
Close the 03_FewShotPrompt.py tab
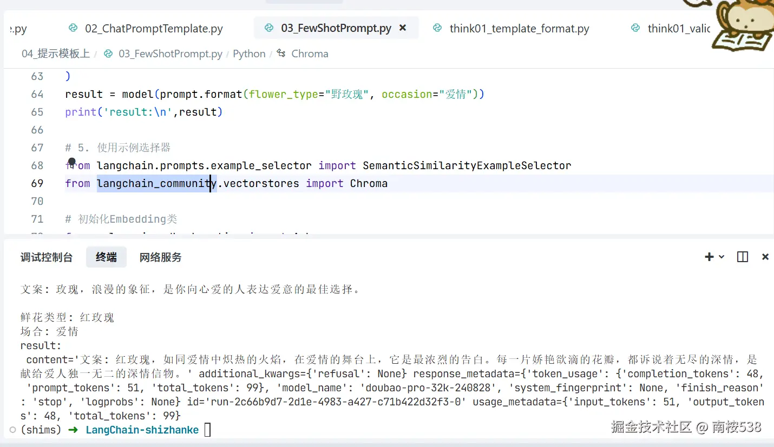[403, 28]
